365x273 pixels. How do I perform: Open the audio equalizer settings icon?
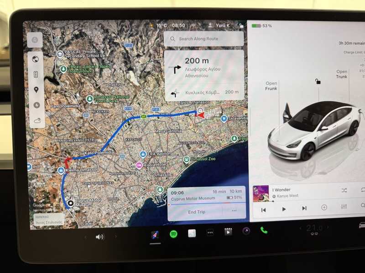coord(344,207)
